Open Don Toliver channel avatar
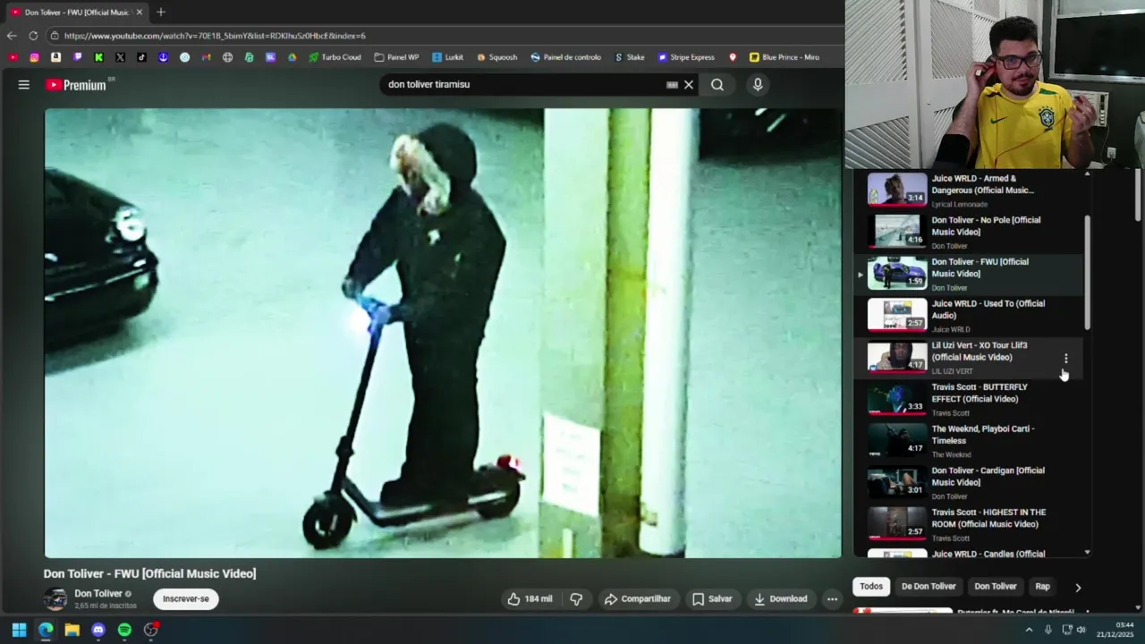The height and width of the screenshot is (644, 1145). (55, 599)
